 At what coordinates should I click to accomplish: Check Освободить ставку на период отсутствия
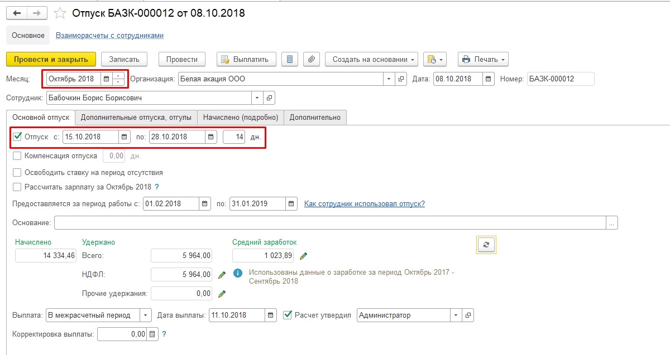click(x=17, y=173)
